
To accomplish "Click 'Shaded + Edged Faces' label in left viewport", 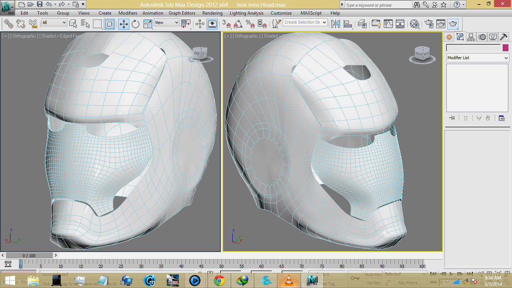I will point(62,36).
